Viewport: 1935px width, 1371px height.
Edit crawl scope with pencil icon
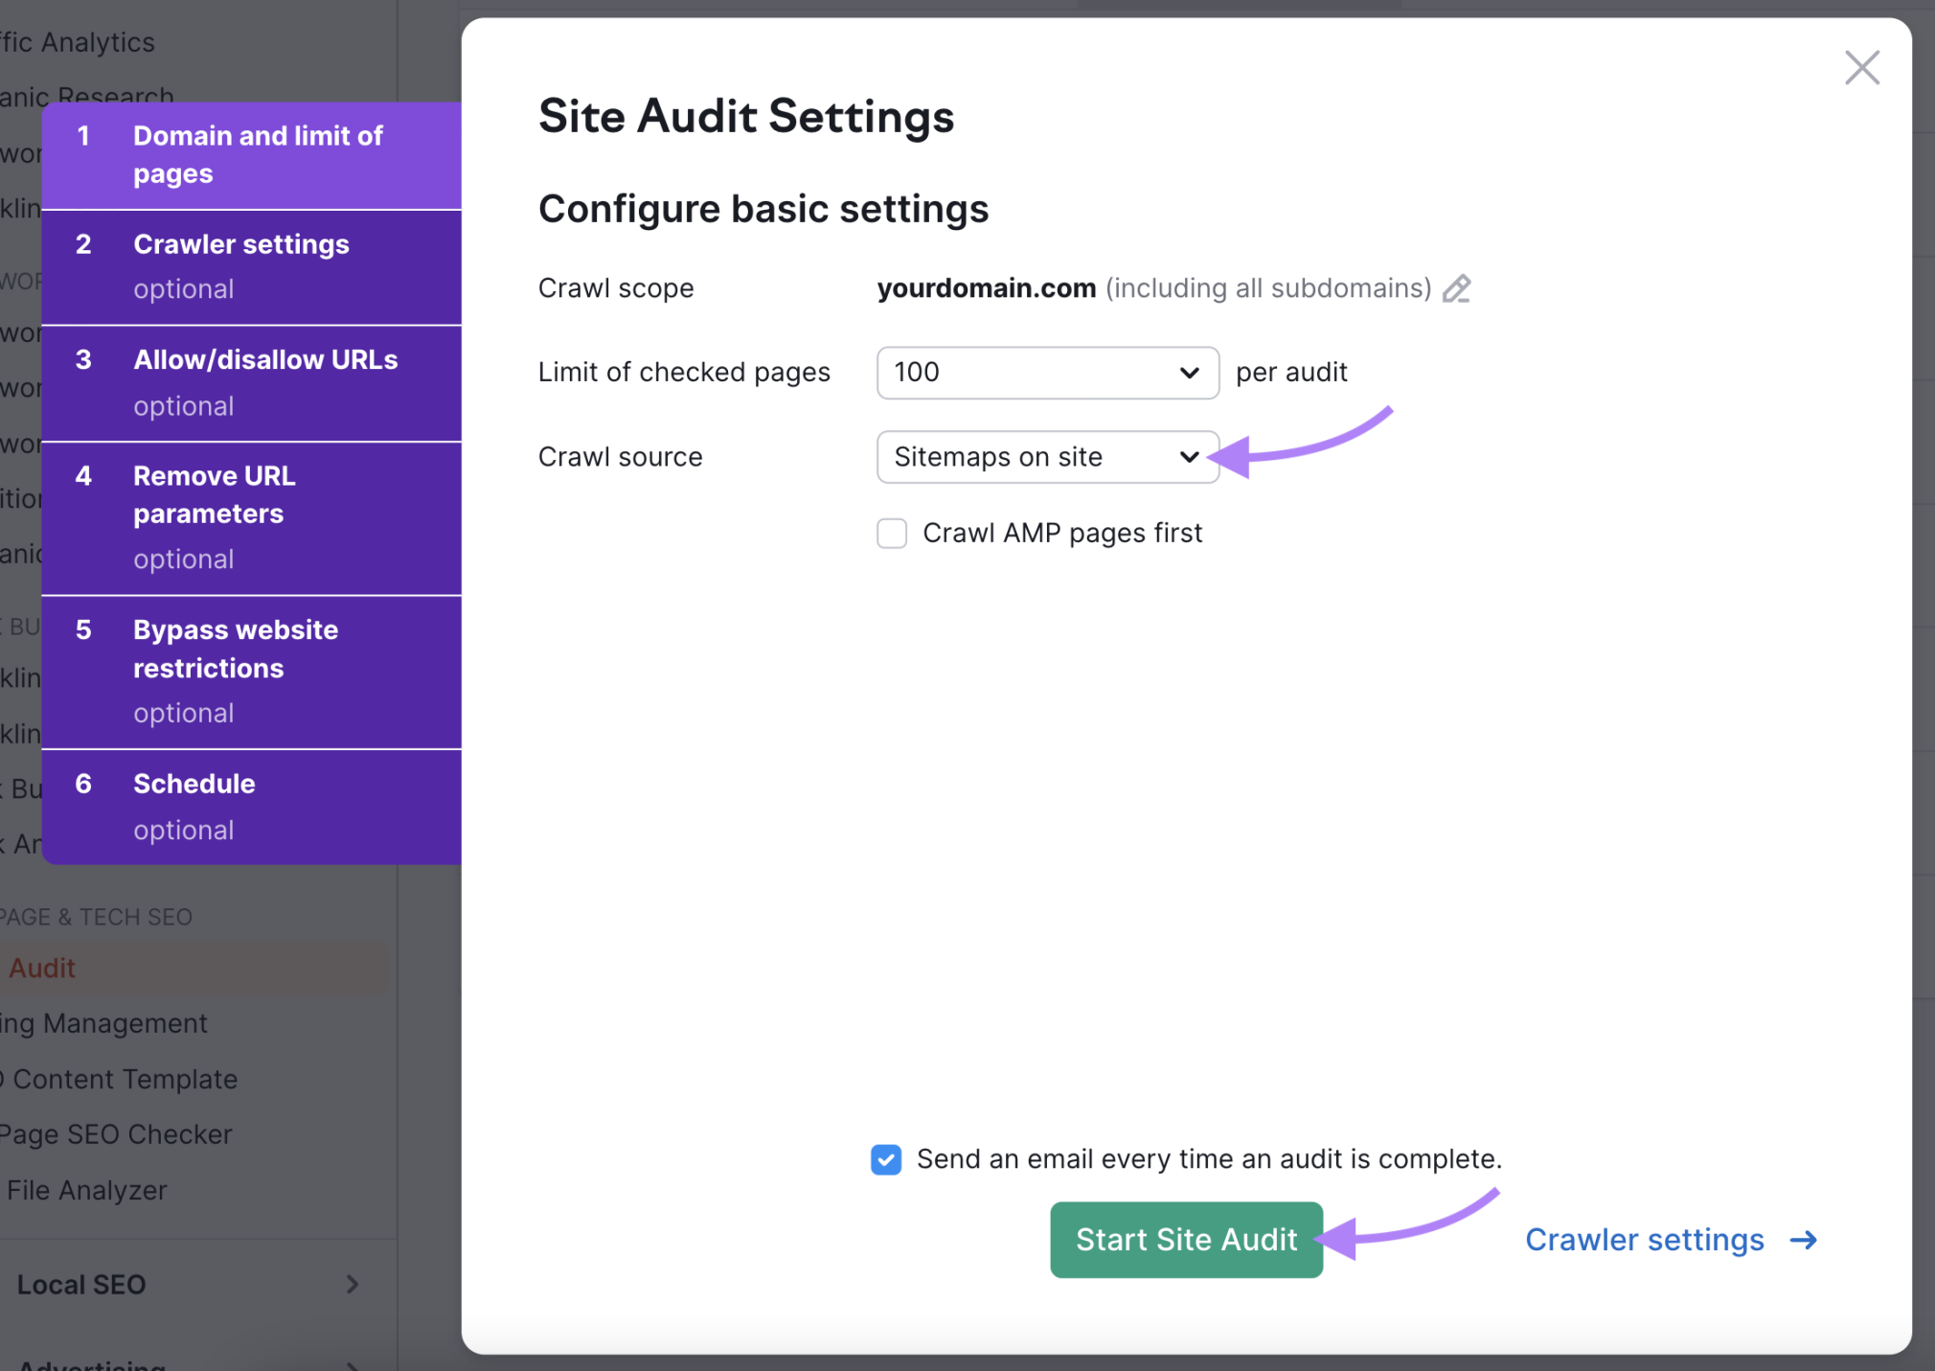tap(1456, 288)
